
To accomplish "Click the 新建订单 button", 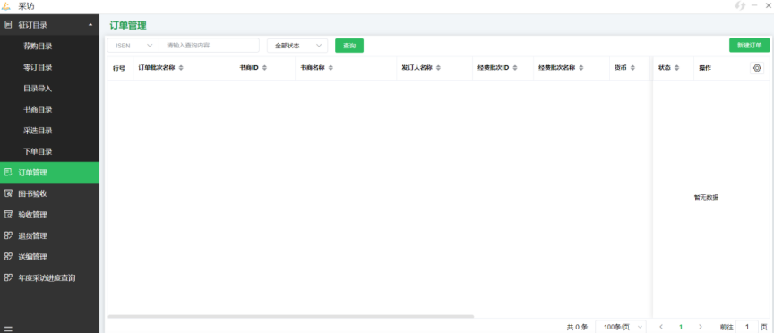I will tap(749, 46).
